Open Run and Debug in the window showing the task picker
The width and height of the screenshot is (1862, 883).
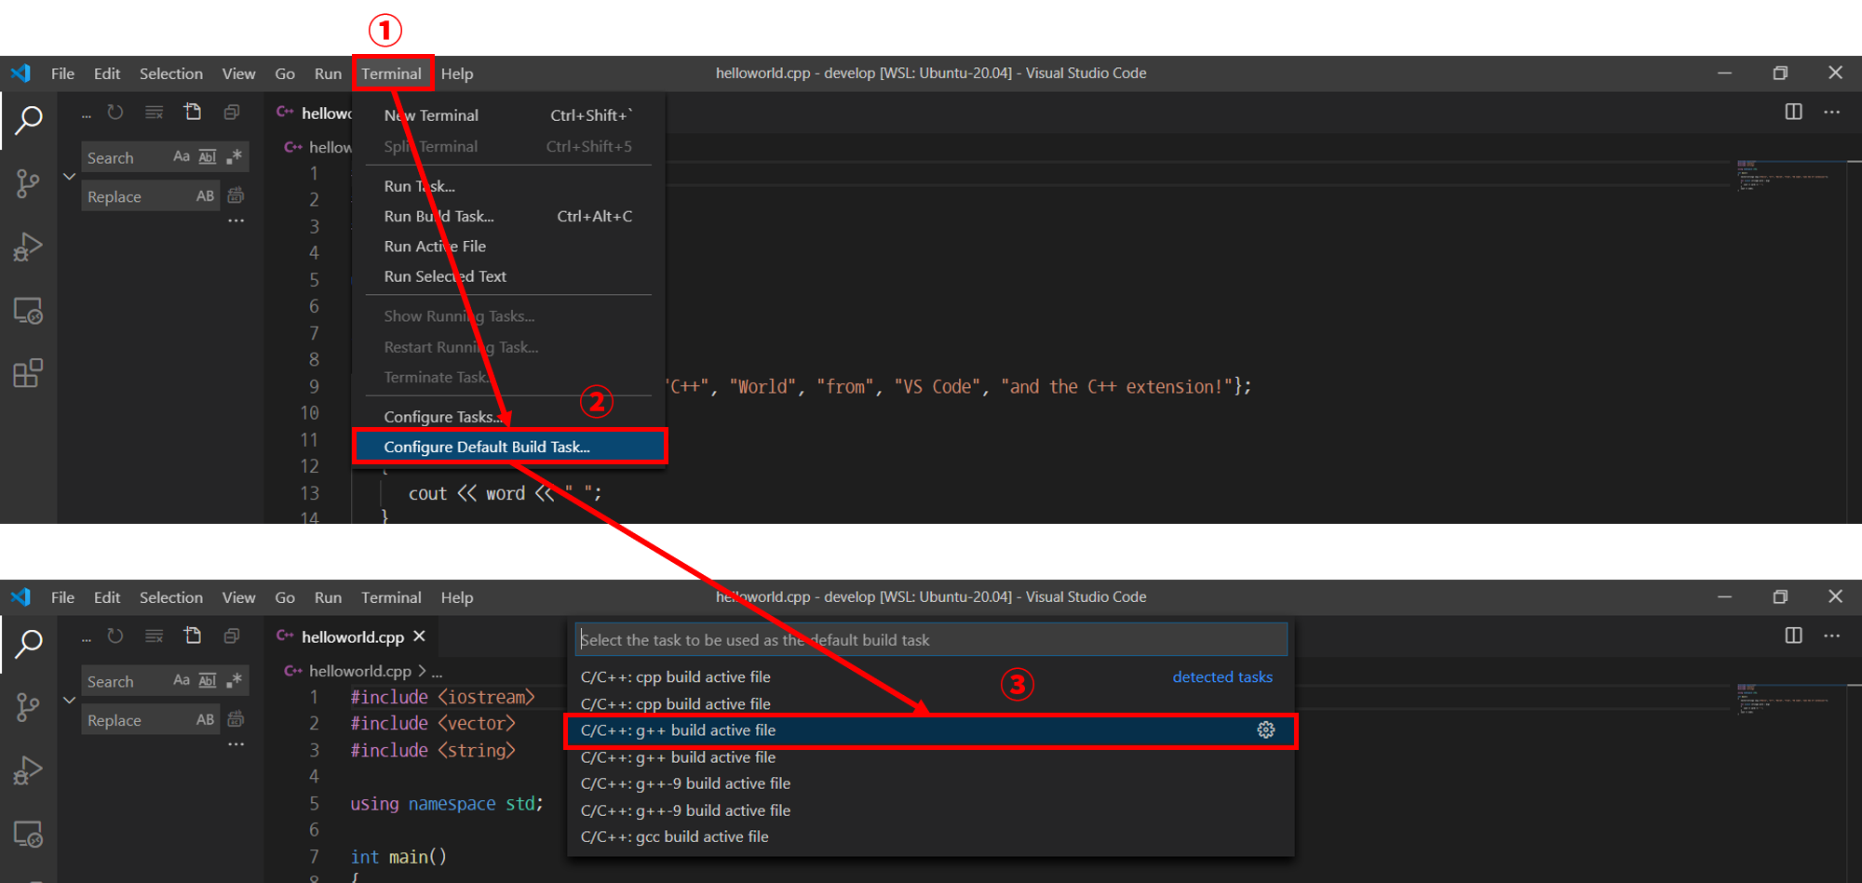(29, 770)
